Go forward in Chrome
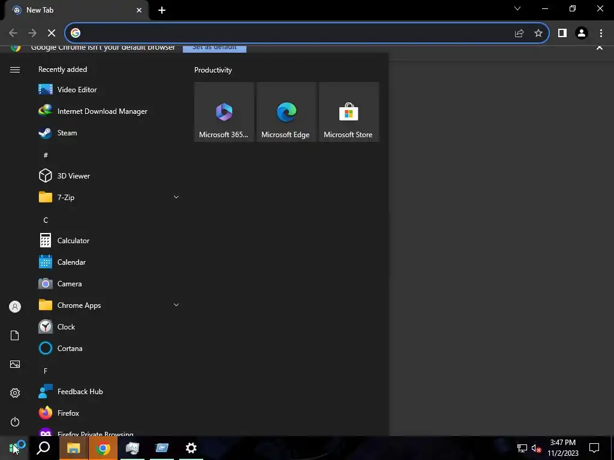This screenshot has width=614, height=460. coord(32,33)
